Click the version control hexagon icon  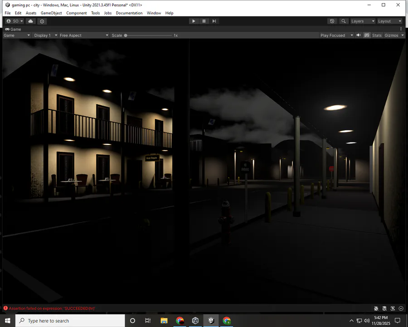point(42,21)
